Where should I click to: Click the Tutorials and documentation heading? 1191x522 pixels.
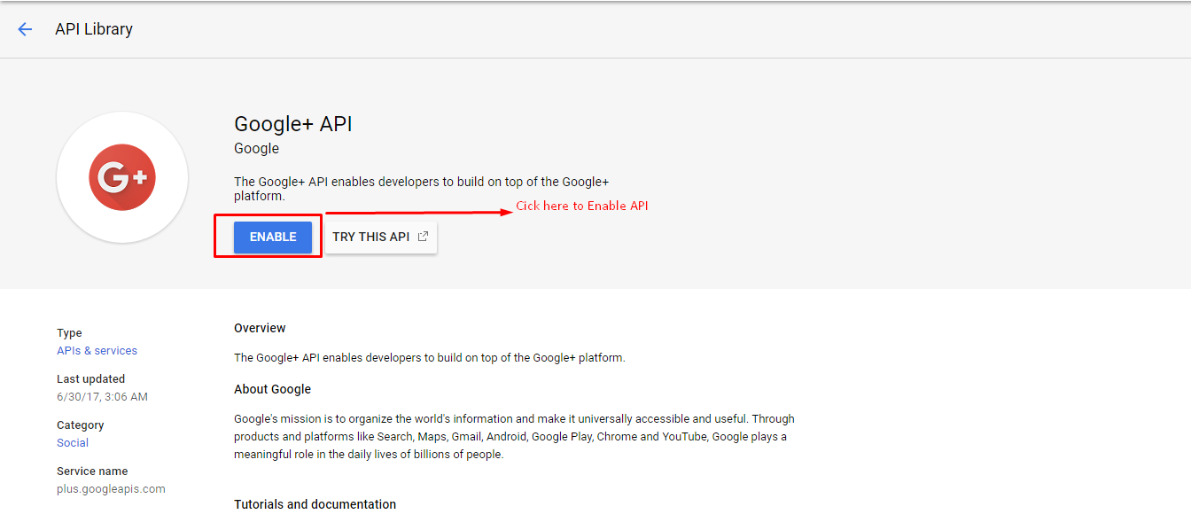(x=315, y=504)
